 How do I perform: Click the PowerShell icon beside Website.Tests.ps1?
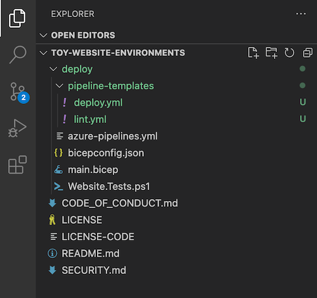coord(58,186)
